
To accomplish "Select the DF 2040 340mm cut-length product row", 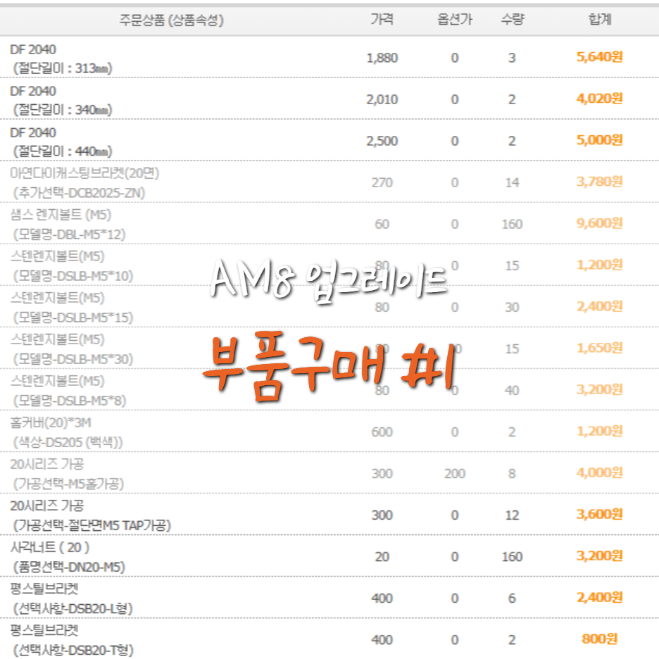I will click(x=329, y=99).
